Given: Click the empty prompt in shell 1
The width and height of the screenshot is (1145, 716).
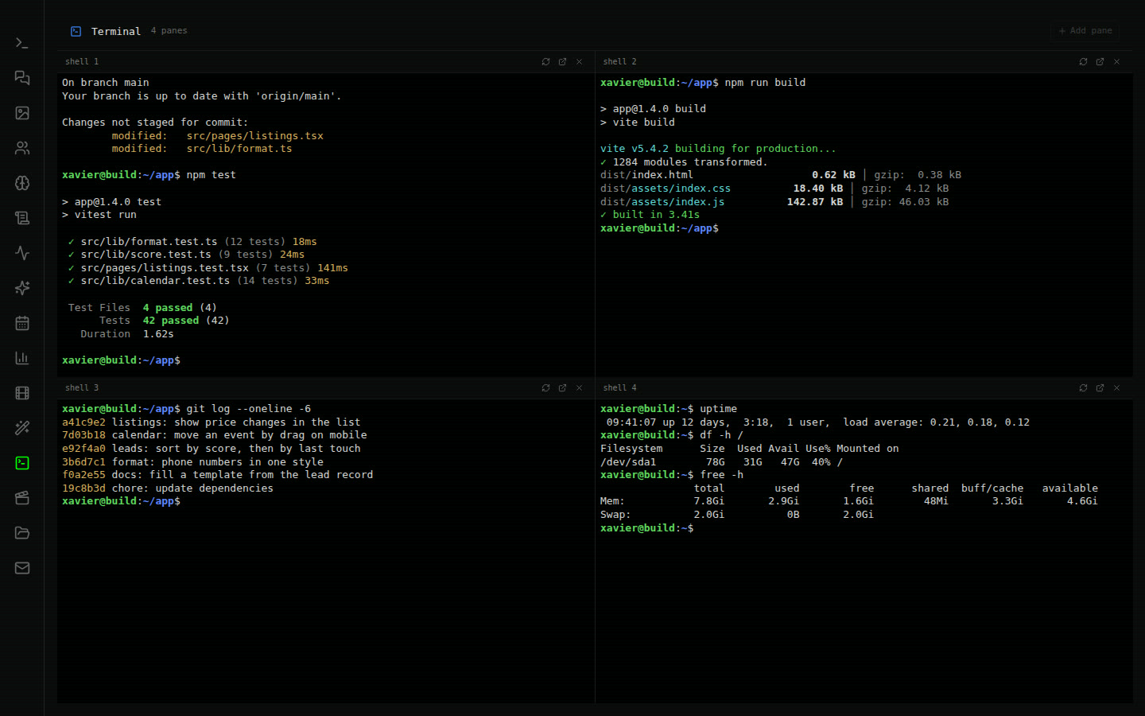Looking at the screenshot, I should (x=122, y=360).
